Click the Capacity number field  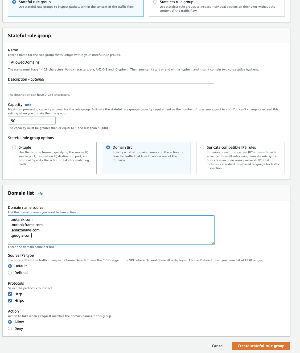tap(32, 121)
